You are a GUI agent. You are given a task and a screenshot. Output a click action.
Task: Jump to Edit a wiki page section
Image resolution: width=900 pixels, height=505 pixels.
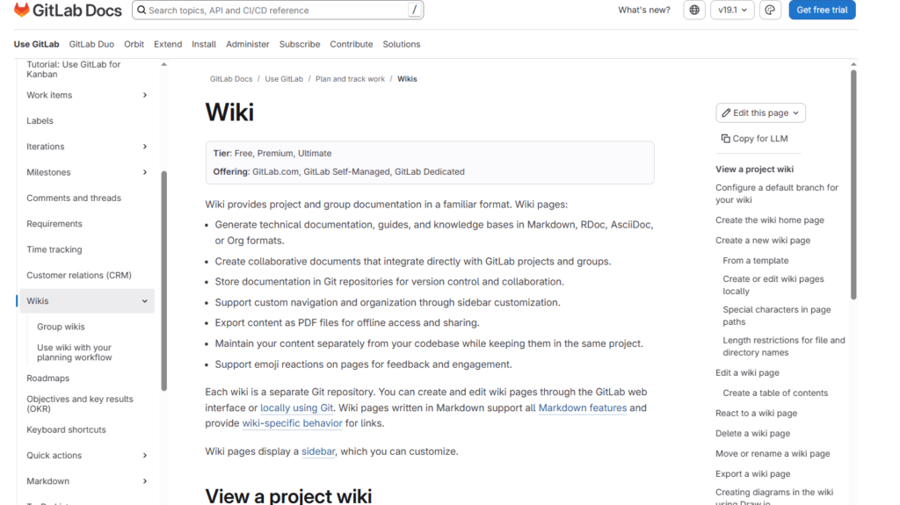point(747,373)
